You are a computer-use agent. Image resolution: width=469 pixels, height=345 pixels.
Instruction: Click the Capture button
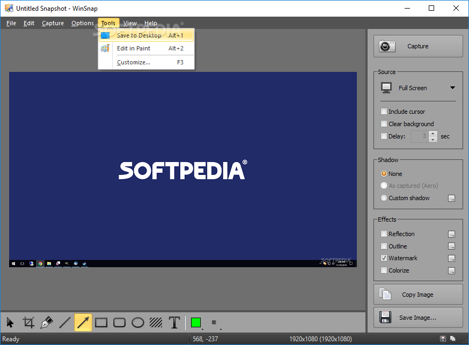(x=418, y=46)
